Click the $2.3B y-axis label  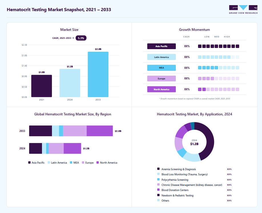click(24, 45)
